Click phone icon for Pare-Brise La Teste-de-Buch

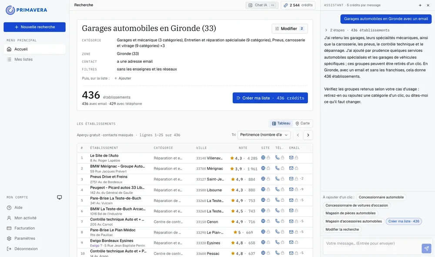click(277, 200)
